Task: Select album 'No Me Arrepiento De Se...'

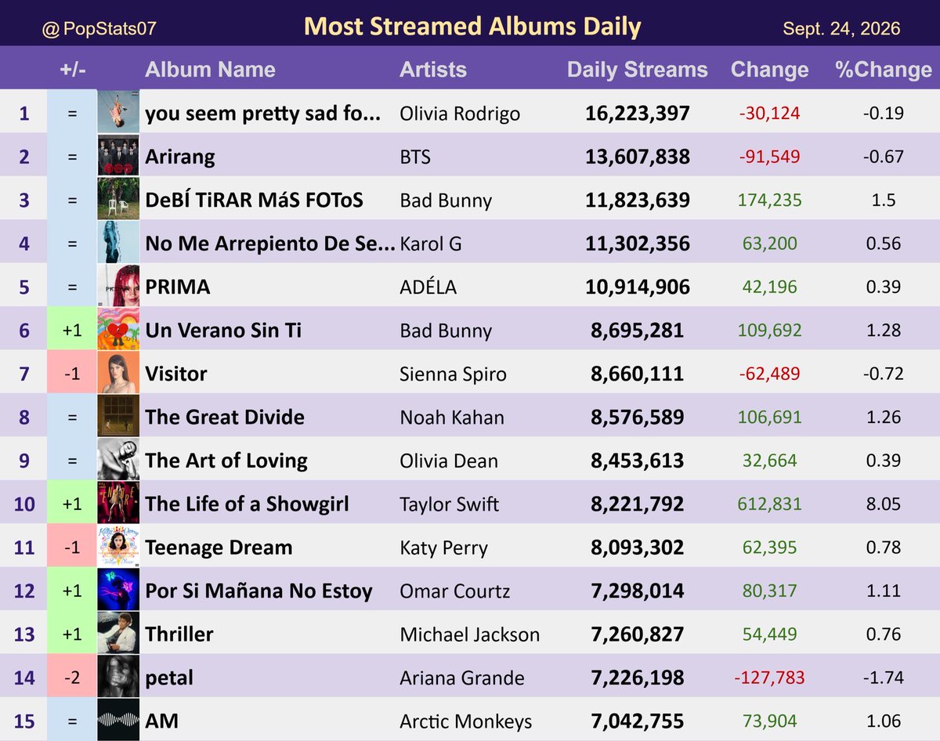Action: click(270, 244)
